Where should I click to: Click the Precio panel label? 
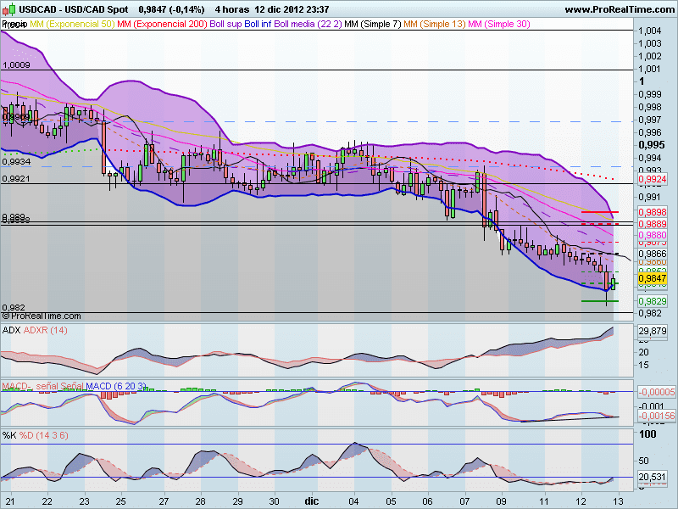(x=14, y=25)
